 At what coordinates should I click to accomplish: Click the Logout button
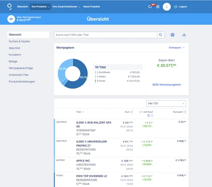point(180,7)
